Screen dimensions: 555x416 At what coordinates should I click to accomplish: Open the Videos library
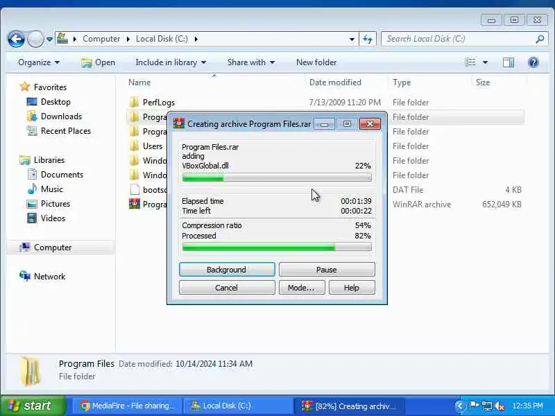(53, 218)
